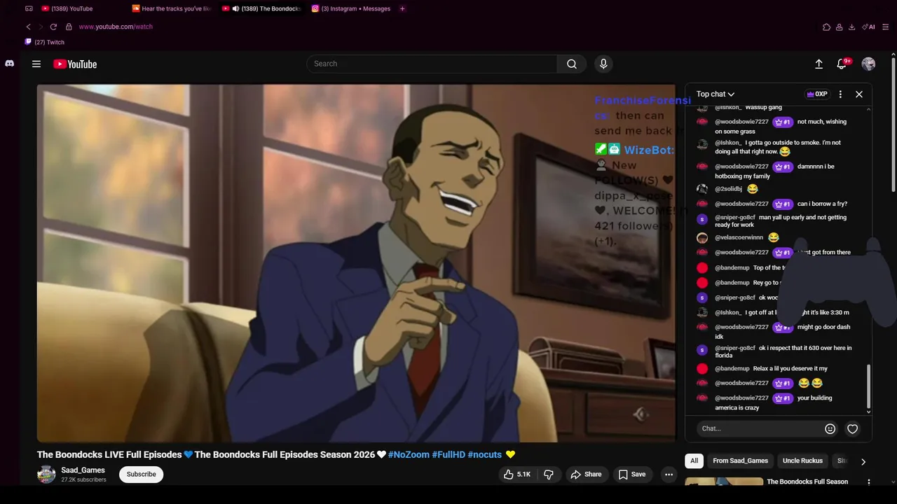
Task: Click the Boondocks video player
Action: click(x=356, y=263)
